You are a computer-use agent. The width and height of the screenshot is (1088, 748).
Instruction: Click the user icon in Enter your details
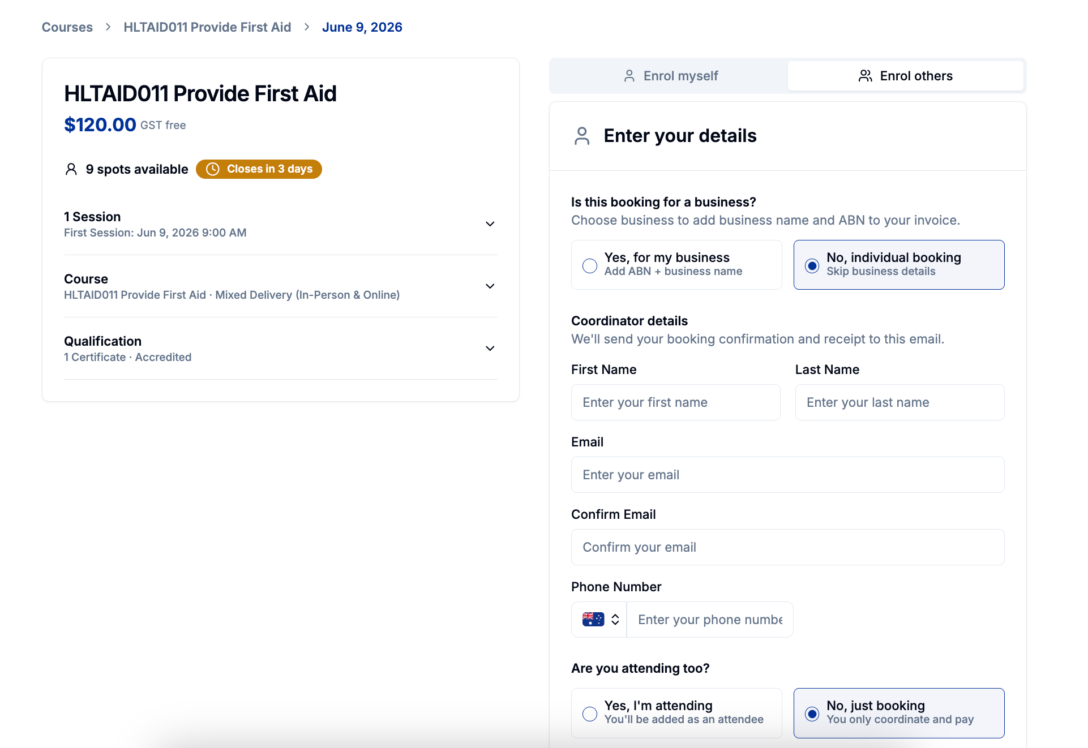tap(582, 136)
